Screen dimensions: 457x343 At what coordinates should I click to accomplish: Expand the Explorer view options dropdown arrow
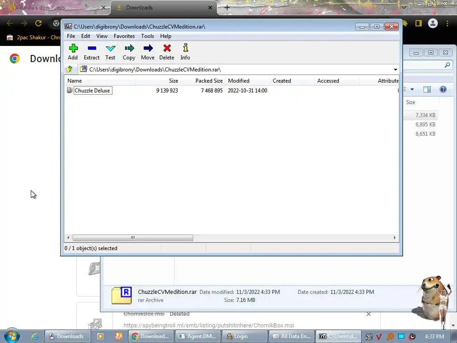pos(412,89)
